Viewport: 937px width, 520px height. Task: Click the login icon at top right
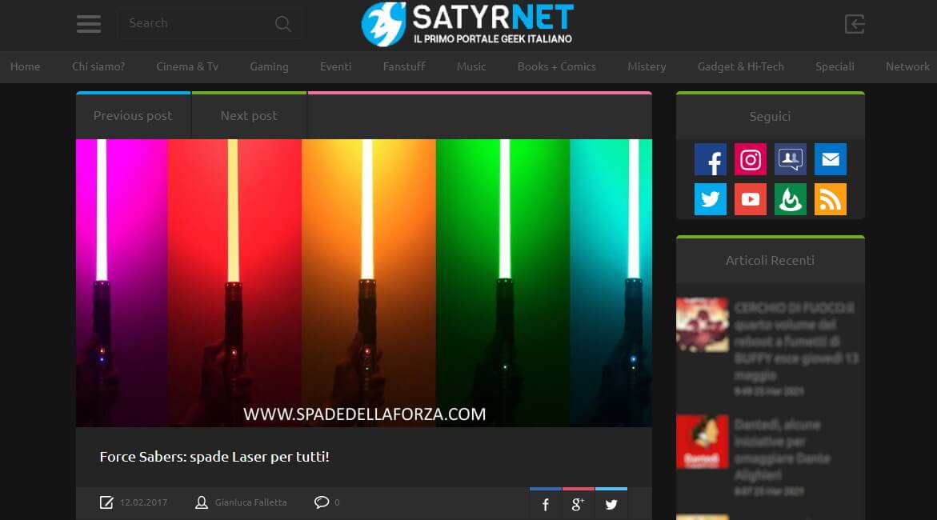pos(855,24)
